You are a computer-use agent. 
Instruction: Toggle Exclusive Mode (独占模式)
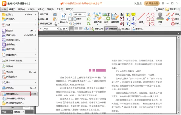tap(124, 29)
